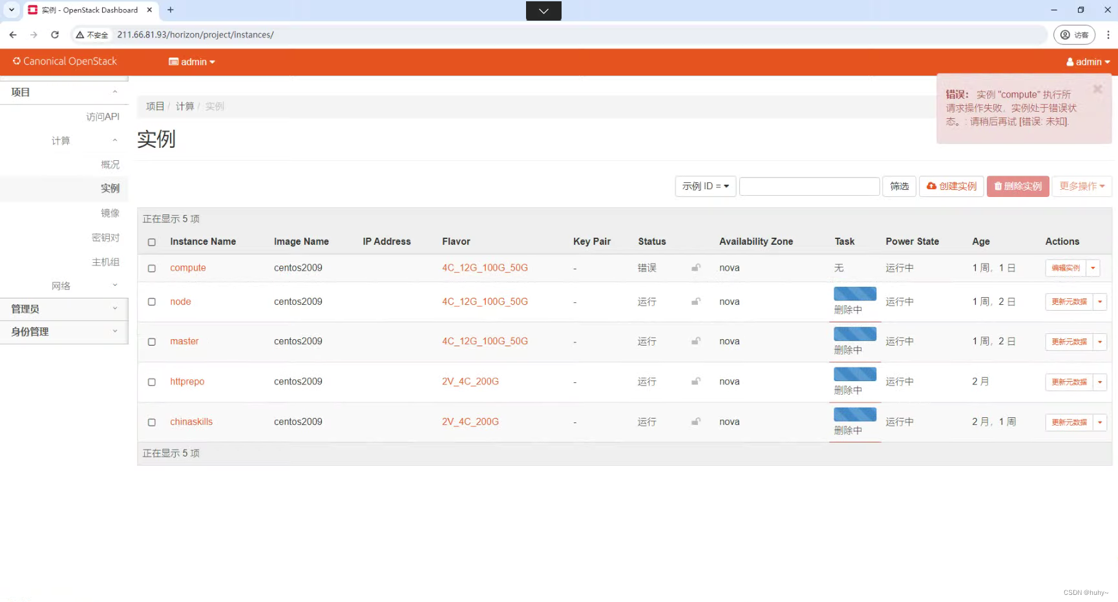Viewport: 1118px width, 602px height.
Task: Click 更新元数据 for chinaskills row
Action: [x=1069, y=422]
